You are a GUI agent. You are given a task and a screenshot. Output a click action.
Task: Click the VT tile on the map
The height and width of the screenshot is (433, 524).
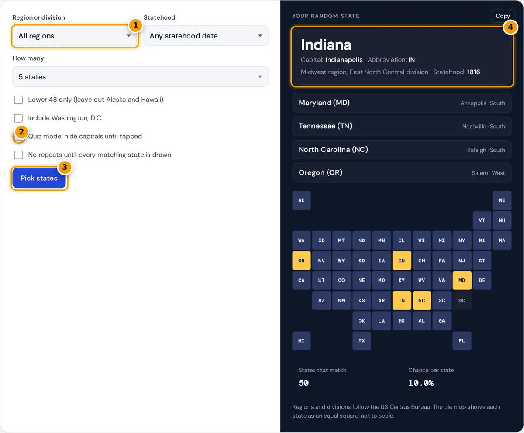(482, 220)
